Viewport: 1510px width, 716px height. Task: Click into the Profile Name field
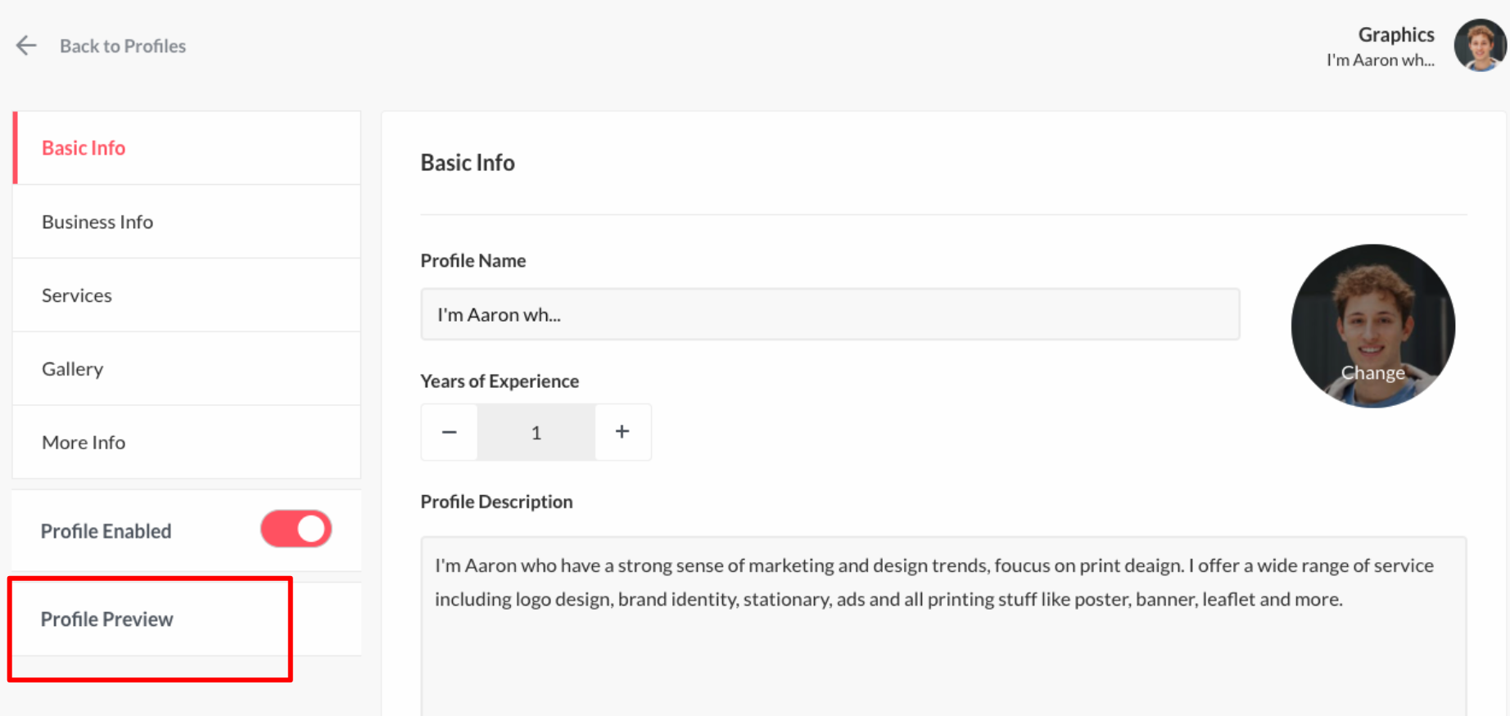point(830,314)
